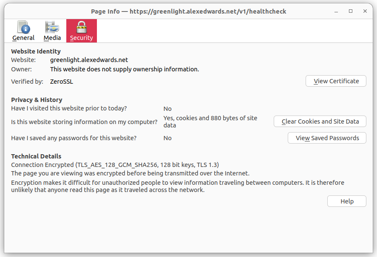Minimize the Page Info window
This screenshot has width=377, height=257.
[336, 11]
